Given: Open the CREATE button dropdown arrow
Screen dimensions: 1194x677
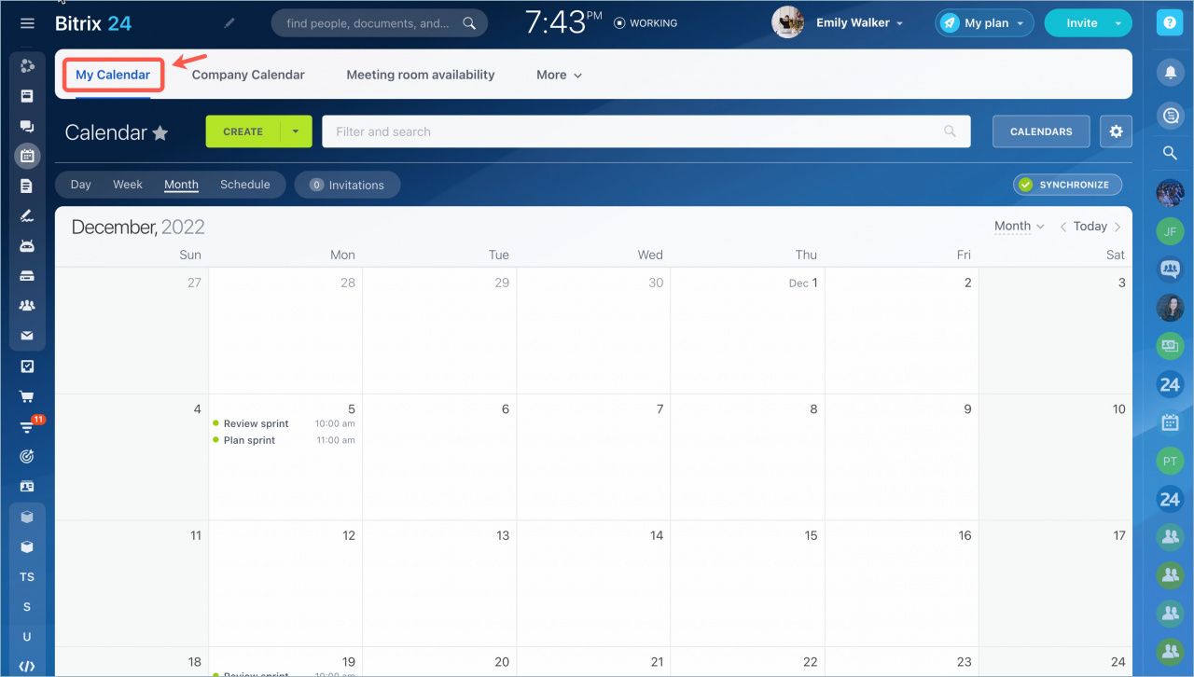Looking at the screenshot, I should point(296,131).
